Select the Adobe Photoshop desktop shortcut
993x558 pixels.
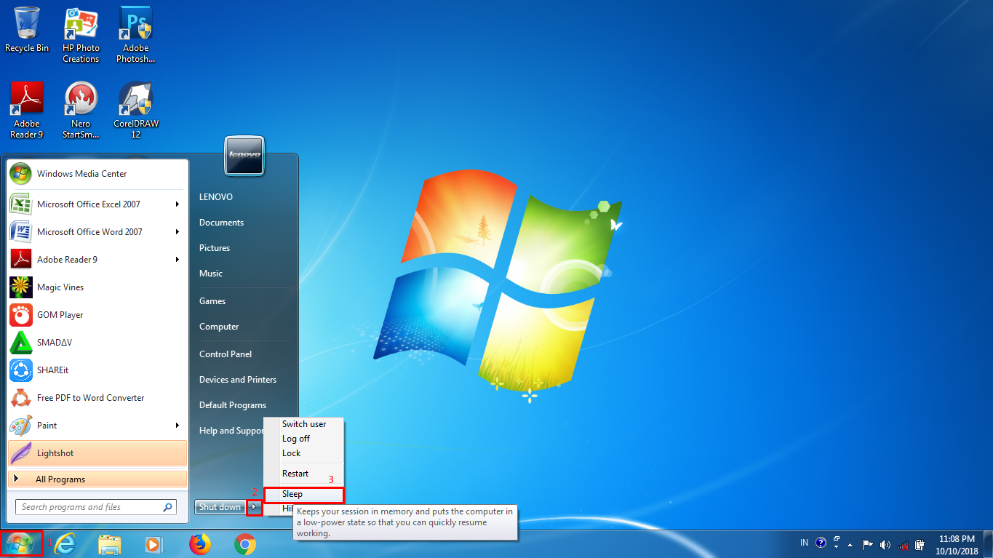pos(135,35)
